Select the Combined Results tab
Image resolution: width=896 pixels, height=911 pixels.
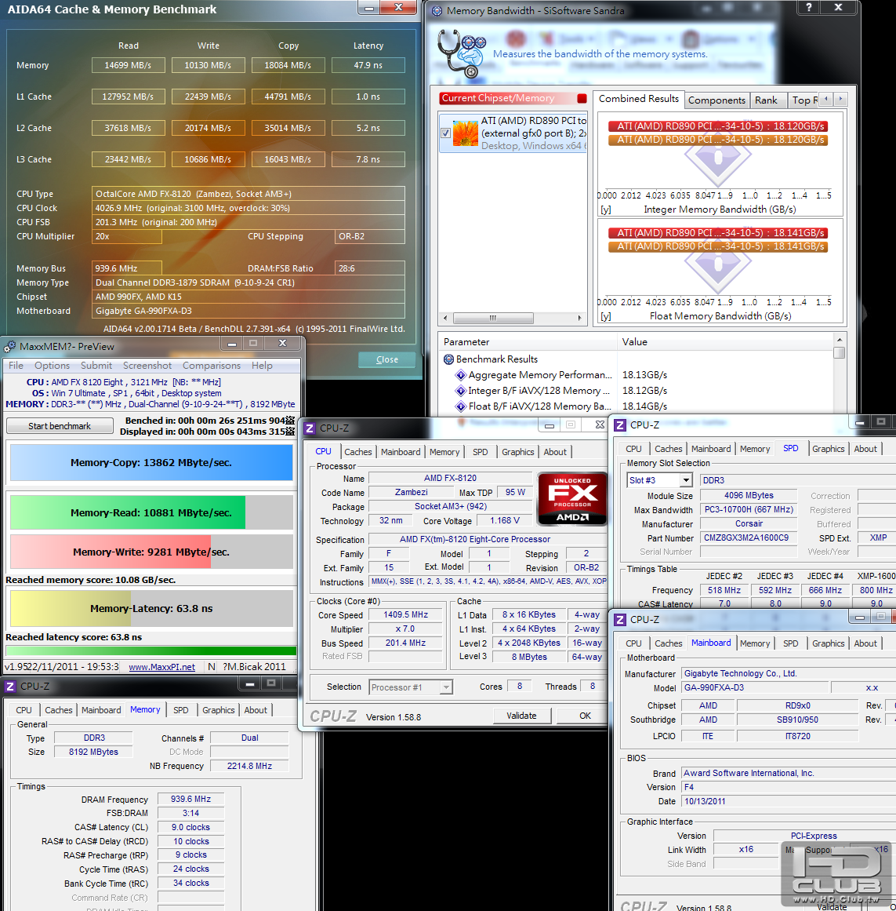click(638, 99)
